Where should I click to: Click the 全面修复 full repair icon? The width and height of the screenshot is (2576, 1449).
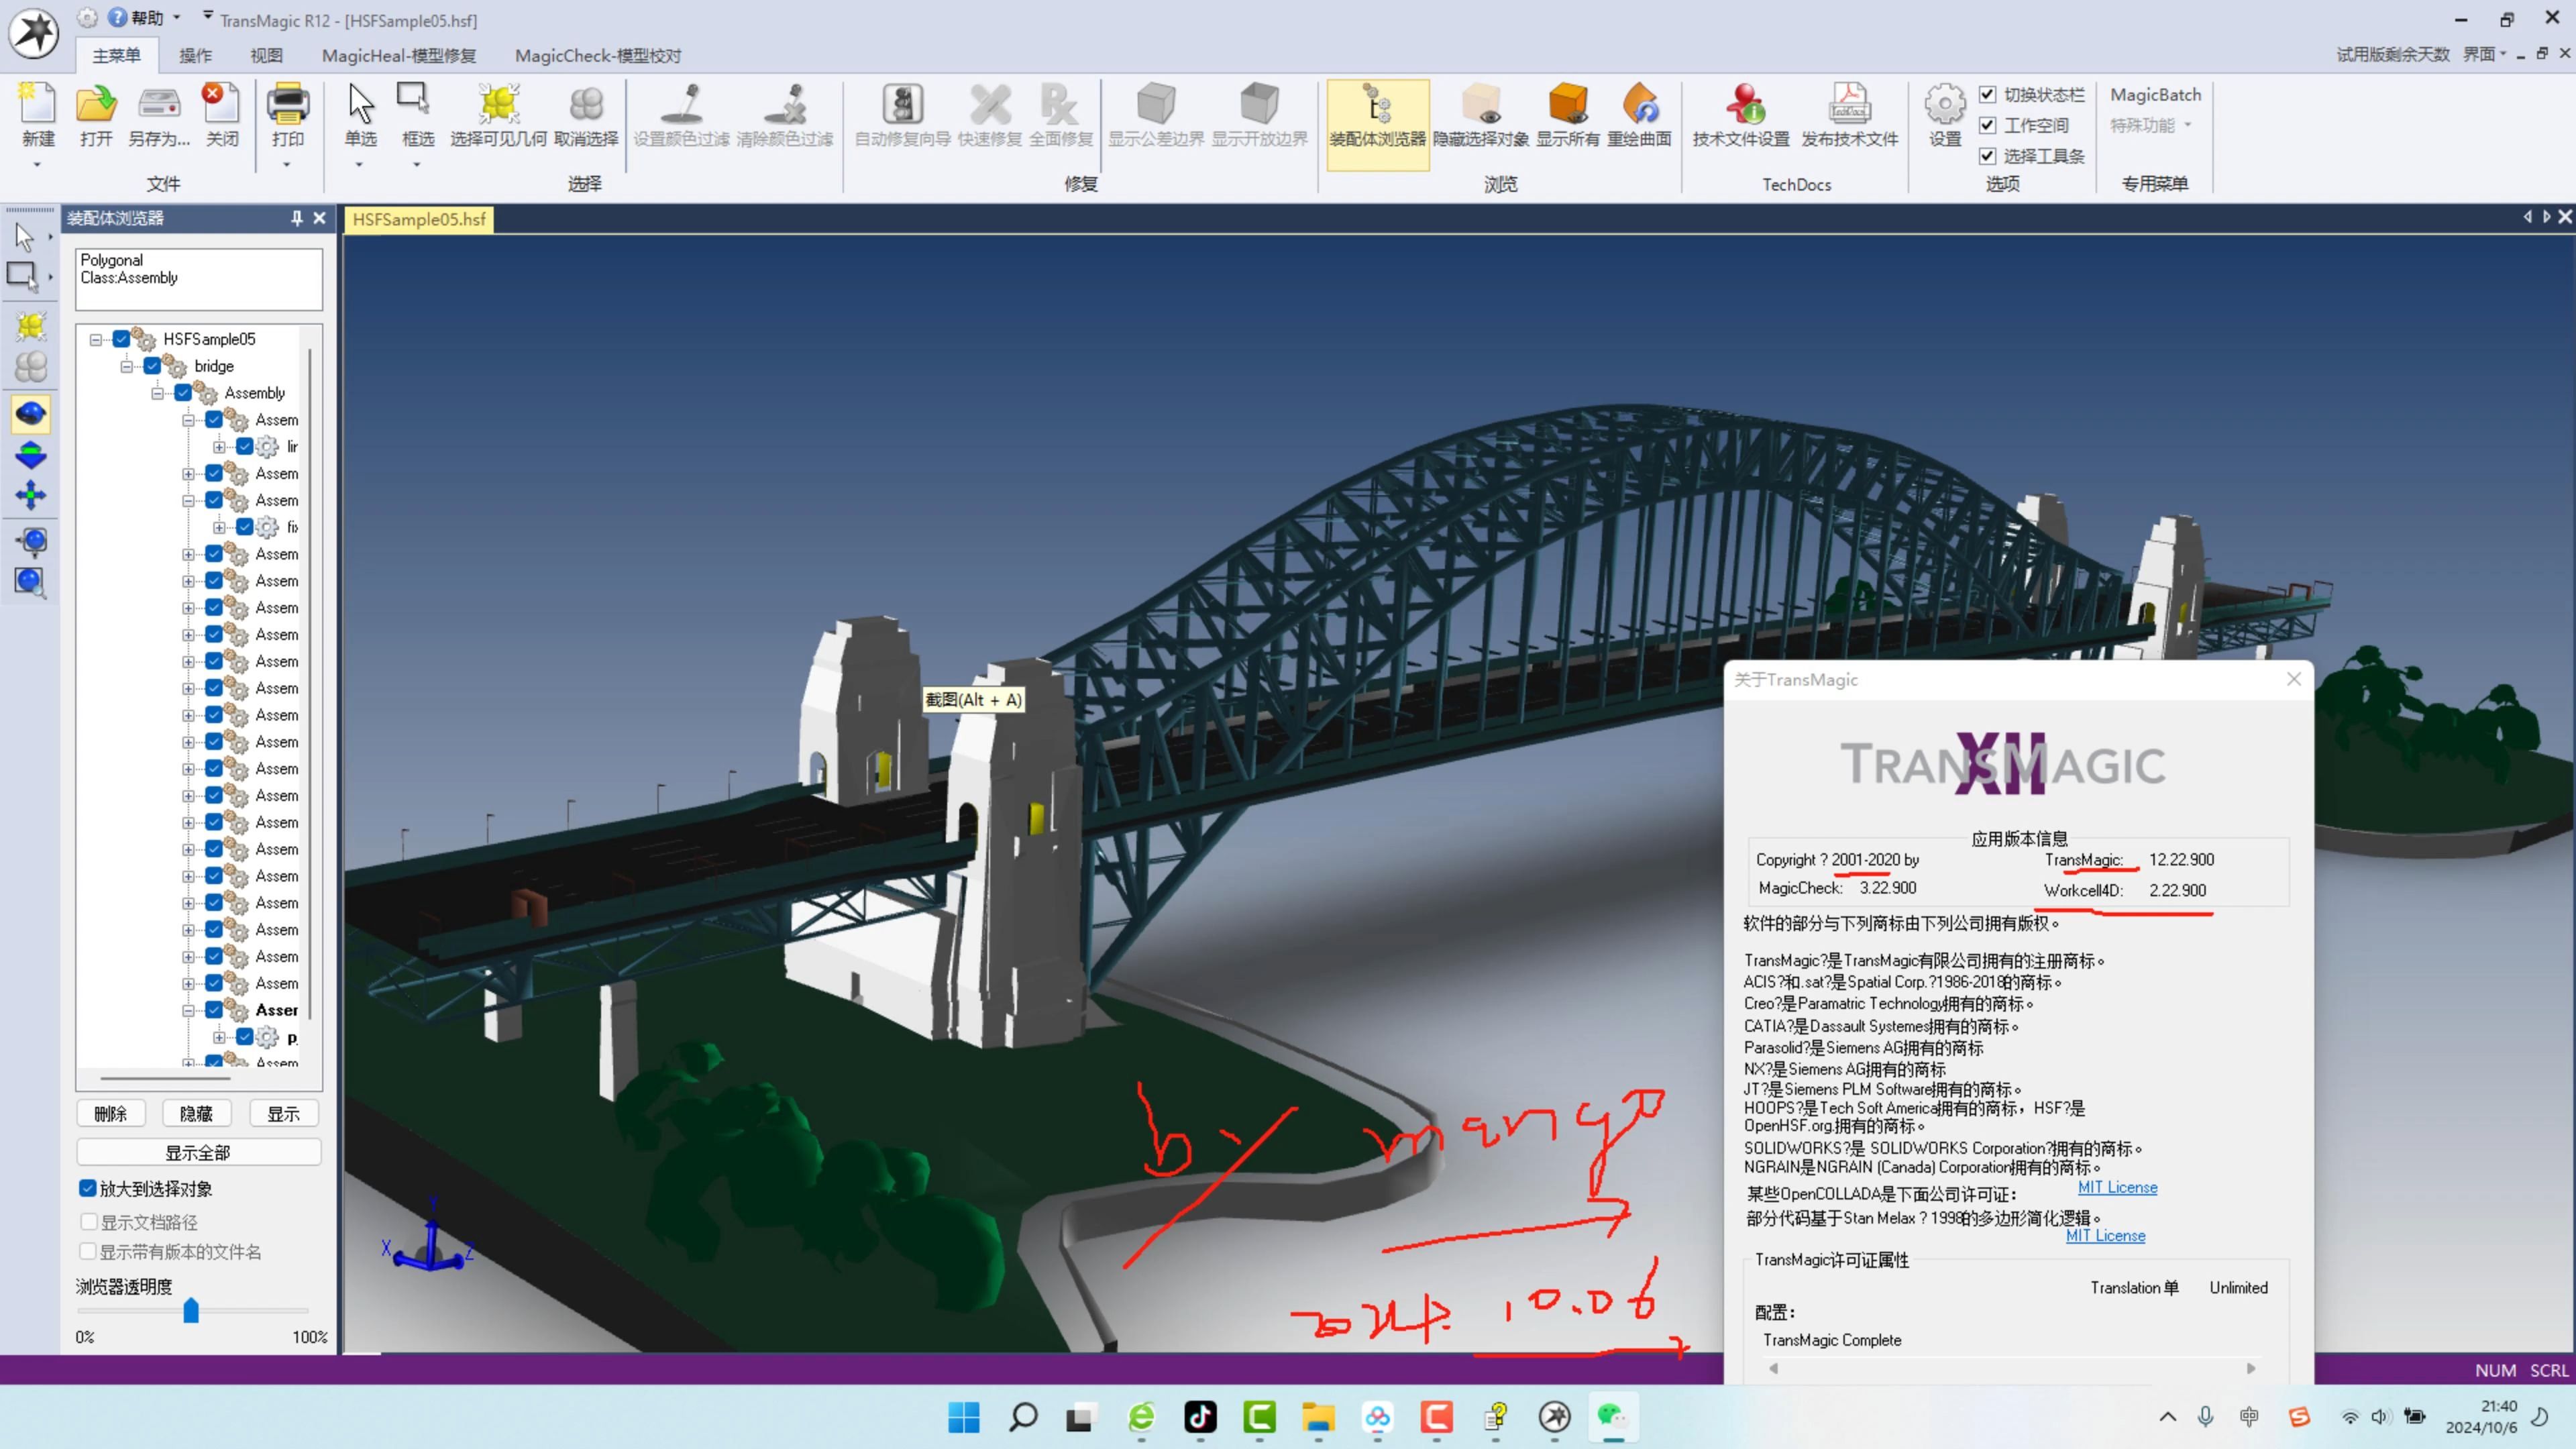click(x=1060, y=103)
